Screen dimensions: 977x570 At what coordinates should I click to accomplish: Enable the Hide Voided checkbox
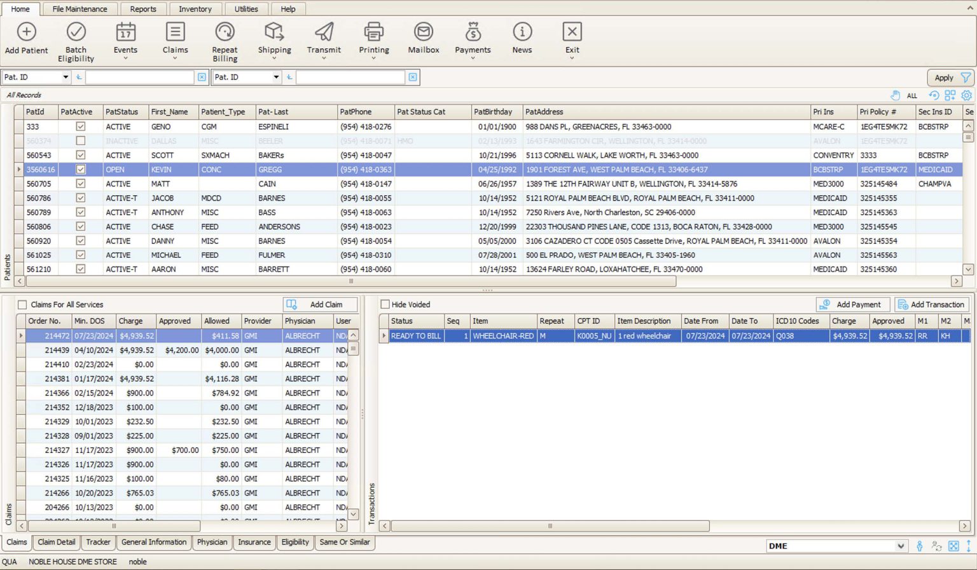click(x=384, y=304)
